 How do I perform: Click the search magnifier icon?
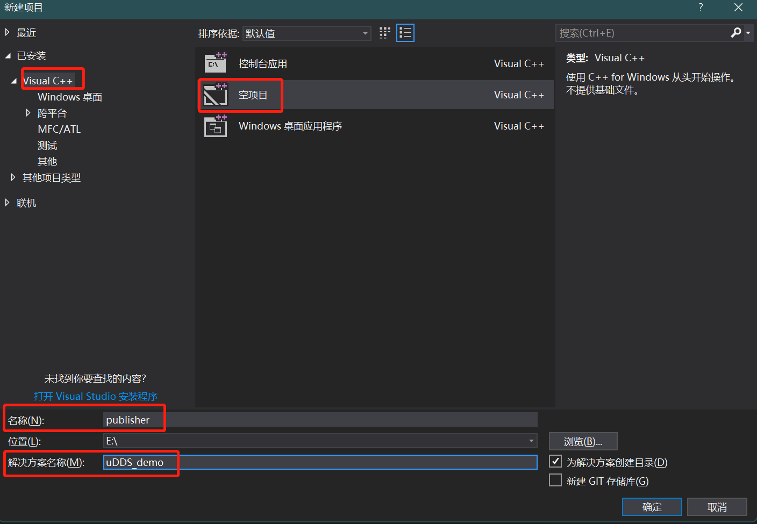click(736, 33)
